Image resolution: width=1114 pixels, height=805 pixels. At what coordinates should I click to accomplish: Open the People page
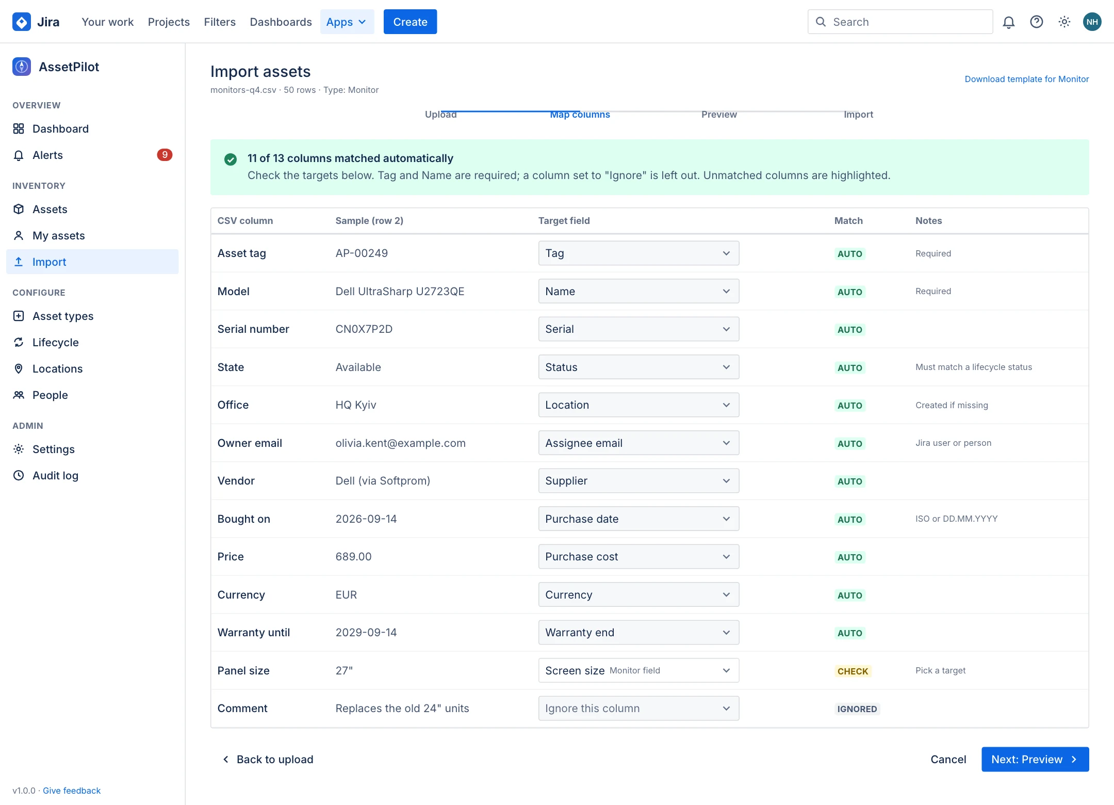[x=92, y=395]
